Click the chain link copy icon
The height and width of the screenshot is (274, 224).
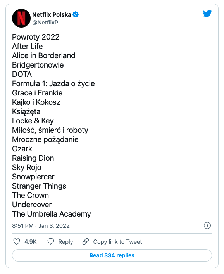pos(86,241)
